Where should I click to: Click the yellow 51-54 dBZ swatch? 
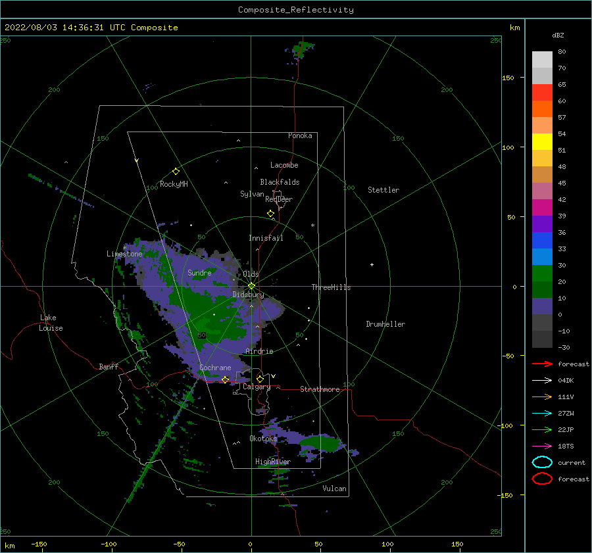pyautogui.click(x=542, y=141)
